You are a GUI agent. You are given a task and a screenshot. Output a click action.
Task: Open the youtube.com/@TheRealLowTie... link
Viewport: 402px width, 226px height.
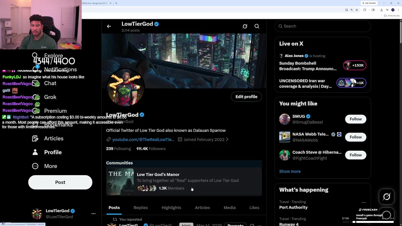[143, 139]
